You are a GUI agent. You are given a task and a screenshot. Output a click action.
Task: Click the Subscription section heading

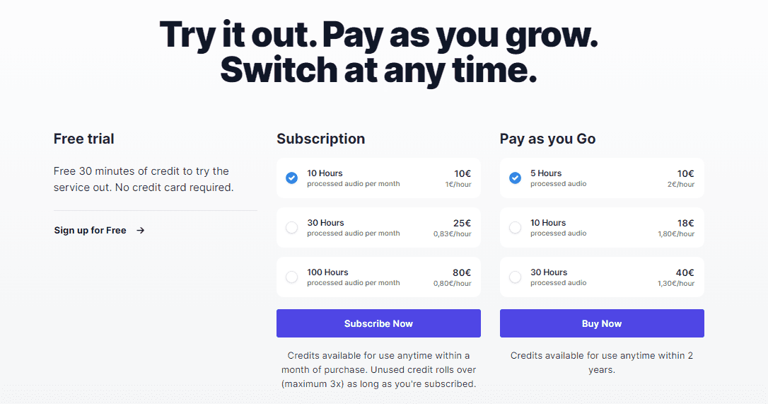coord(320,139)
